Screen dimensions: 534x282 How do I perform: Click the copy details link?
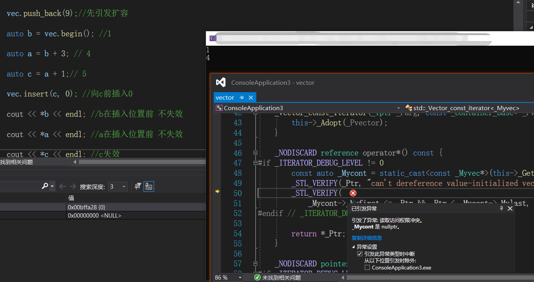tap(366, 238)
